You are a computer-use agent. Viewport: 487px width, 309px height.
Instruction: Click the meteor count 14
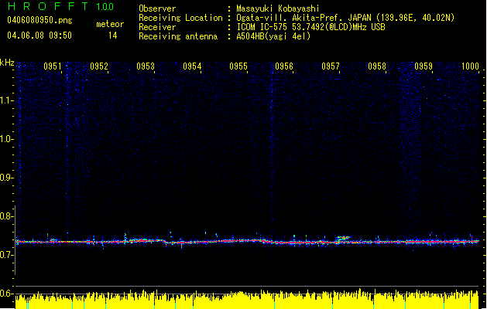pyautogui.click(x=113, y=36)
